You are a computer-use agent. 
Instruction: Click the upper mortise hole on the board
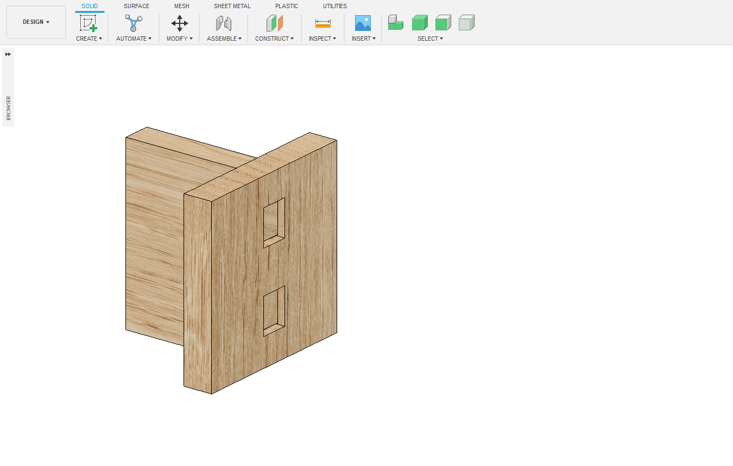274,222
